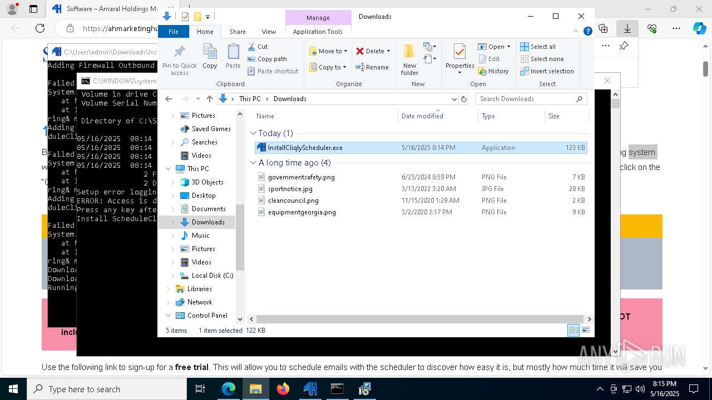Go up one folder level arrow
Image resolution: width=712 pixels, height=400 pixels.
(209, 99)
